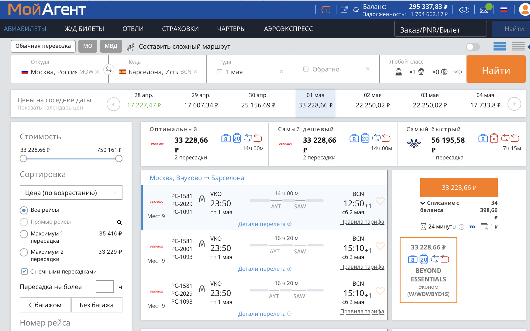This screenshot has width=530, height=331.
Task: Add first Pegasus flight to favorites heart
Action: pos(380,201)
